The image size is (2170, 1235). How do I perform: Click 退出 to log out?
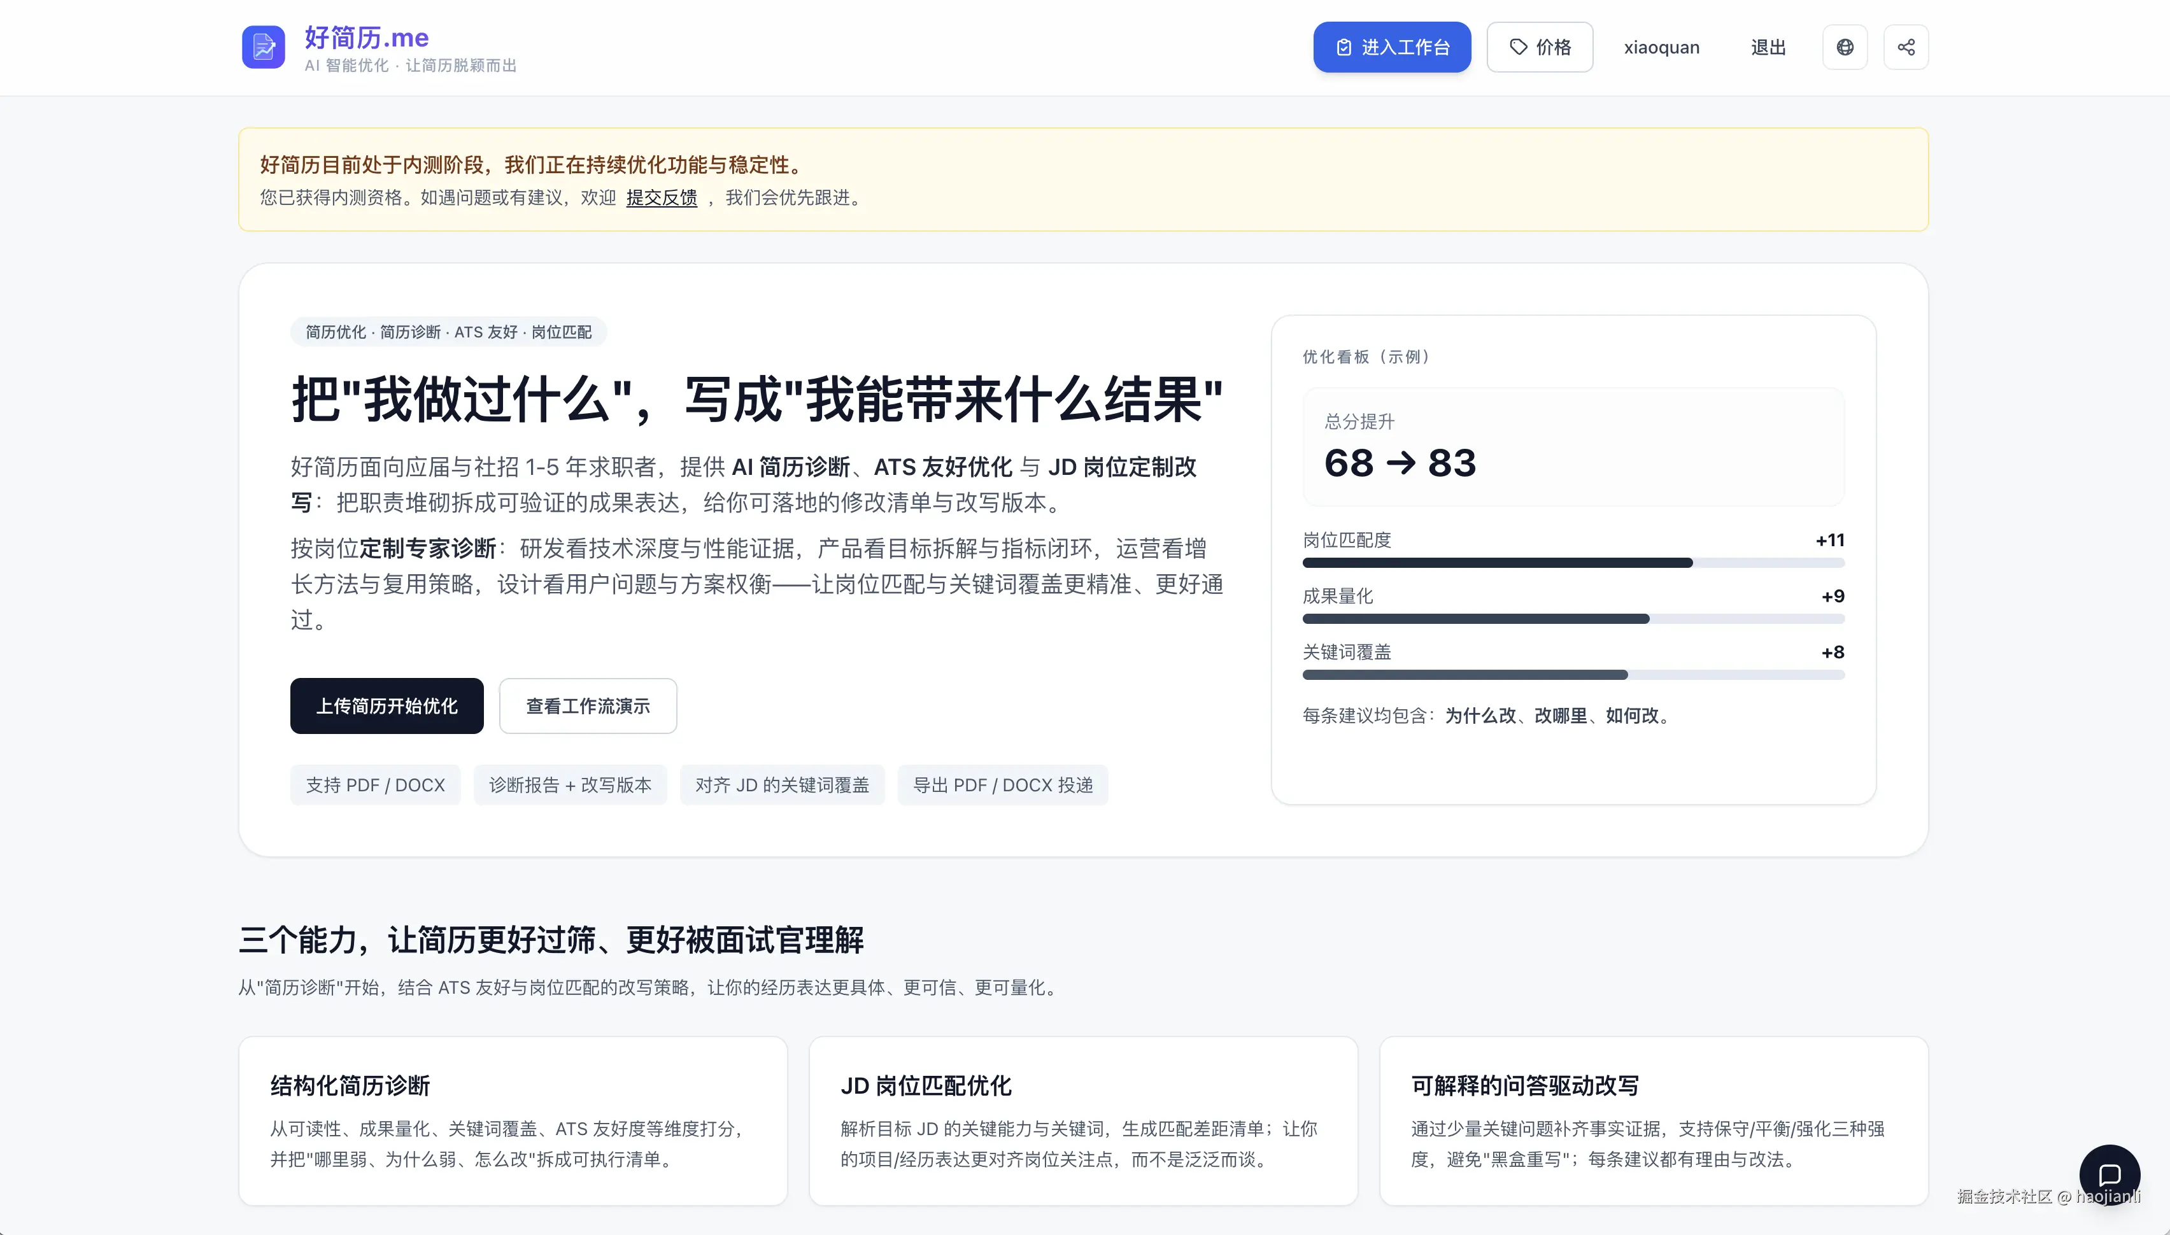pos(1768,48)
